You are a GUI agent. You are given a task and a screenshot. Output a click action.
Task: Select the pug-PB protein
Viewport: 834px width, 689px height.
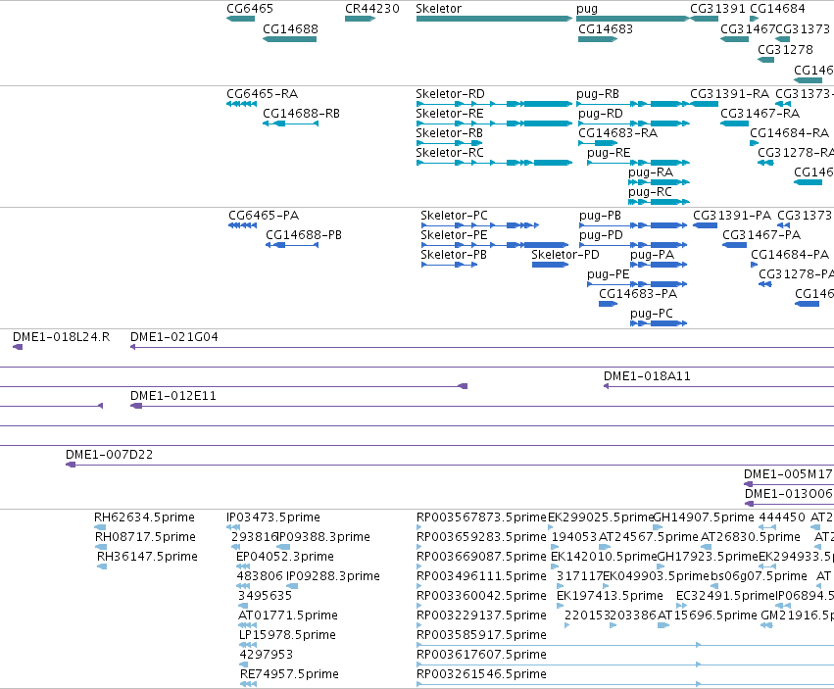(x=633, y=225)
